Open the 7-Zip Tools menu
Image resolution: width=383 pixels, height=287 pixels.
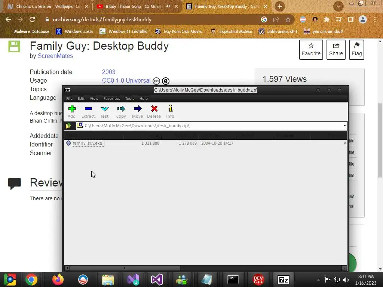(x=129, y=98)
